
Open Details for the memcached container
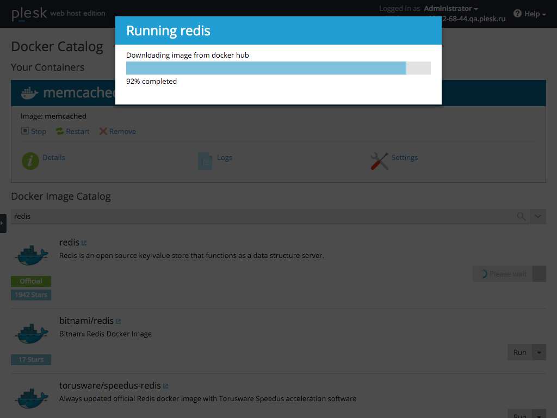tap(53, 157)
